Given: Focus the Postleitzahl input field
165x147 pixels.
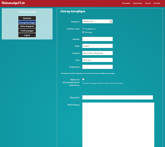Looking at the screenshot, I should tap(97, 67).
